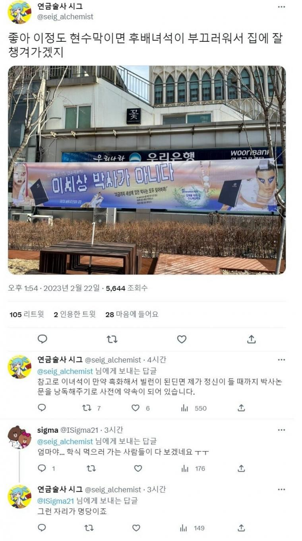The image size is (302, 541).
Task: Like sigma's reply tweet
Action: (x=138, y=469)
